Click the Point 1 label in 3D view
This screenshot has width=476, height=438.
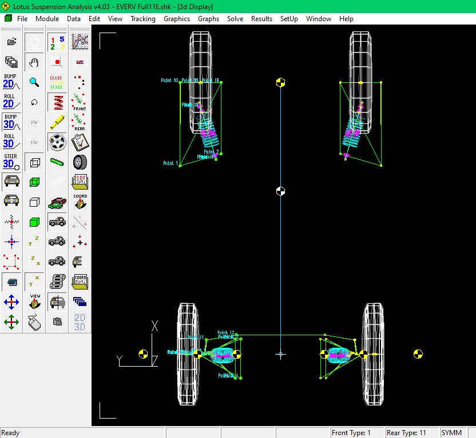[x=170, y=163]
